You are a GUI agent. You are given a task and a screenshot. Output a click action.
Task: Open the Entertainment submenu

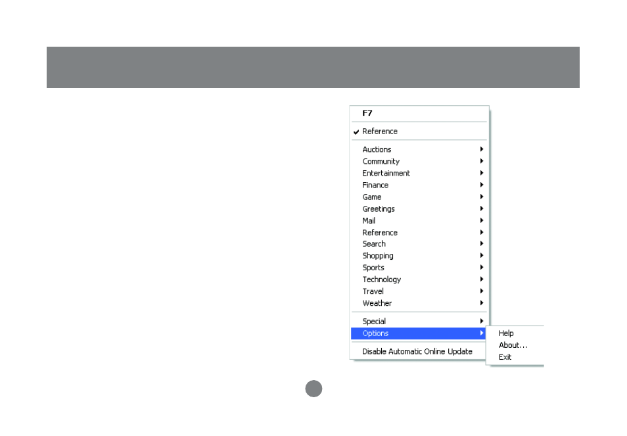tap(419, 173)
